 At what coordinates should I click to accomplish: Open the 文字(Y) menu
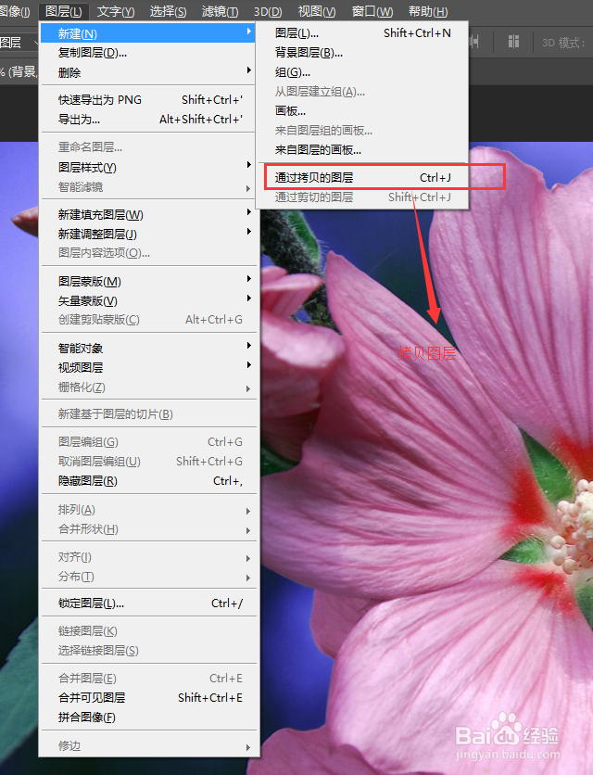116,11
